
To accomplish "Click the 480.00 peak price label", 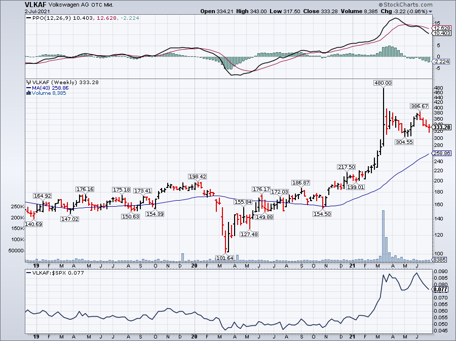I will [383, 83].
